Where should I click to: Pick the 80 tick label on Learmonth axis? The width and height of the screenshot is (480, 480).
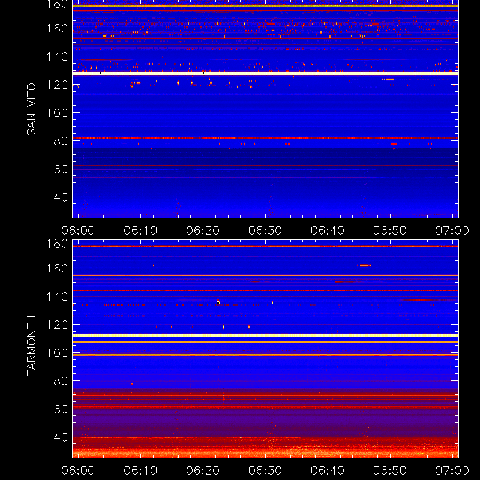click(x=61, y=381)
